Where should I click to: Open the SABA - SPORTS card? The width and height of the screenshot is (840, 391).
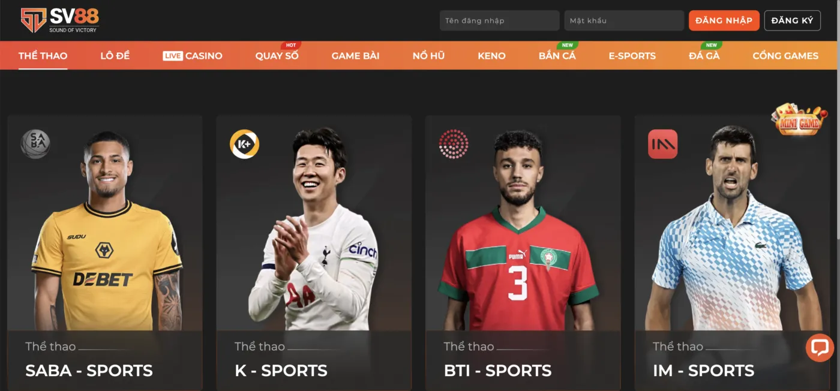click(105, 253)
